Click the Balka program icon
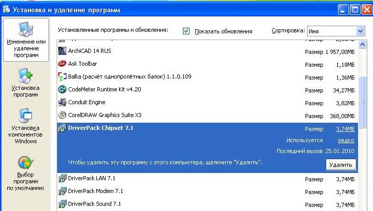Screen dimensions: 373x211 62,76
